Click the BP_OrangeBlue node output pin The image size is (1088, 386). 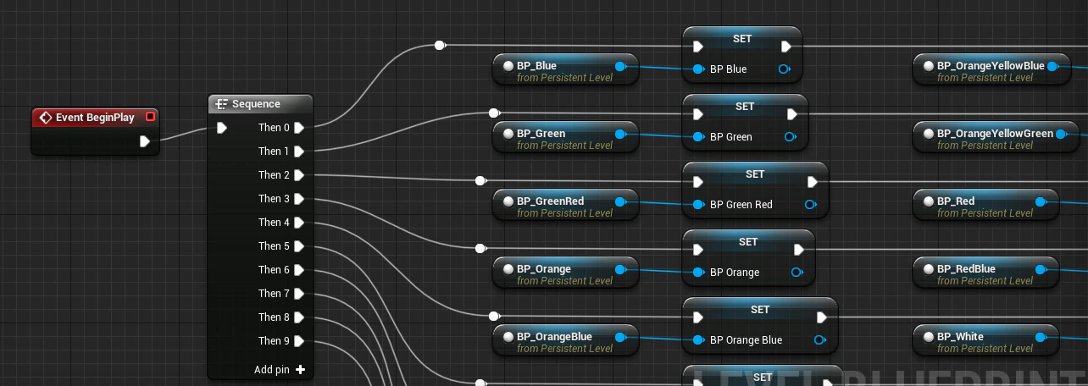click(620, 337)
